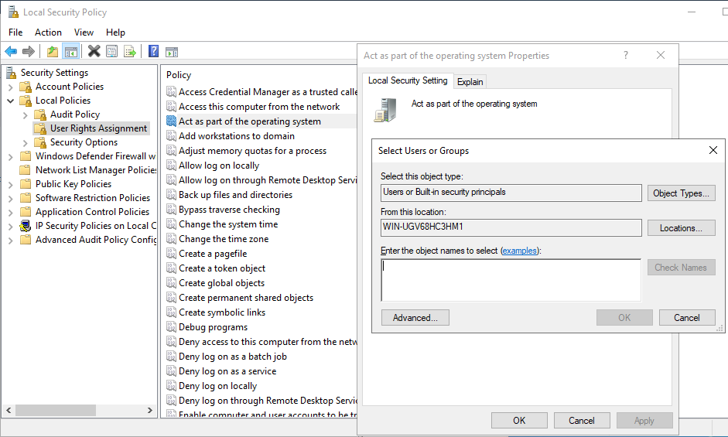Image resolution: width=728 pixels, height=437 pixels.
Task: Click the Object Types... button
Action: point(681,193)
